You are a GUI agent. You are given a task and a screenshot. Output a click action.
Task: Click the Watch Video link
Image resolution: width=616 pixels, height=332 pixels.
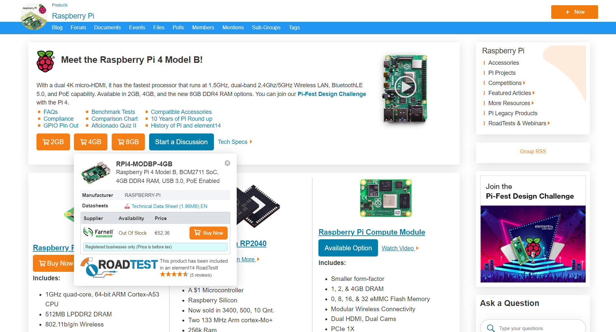coord(400,248)
